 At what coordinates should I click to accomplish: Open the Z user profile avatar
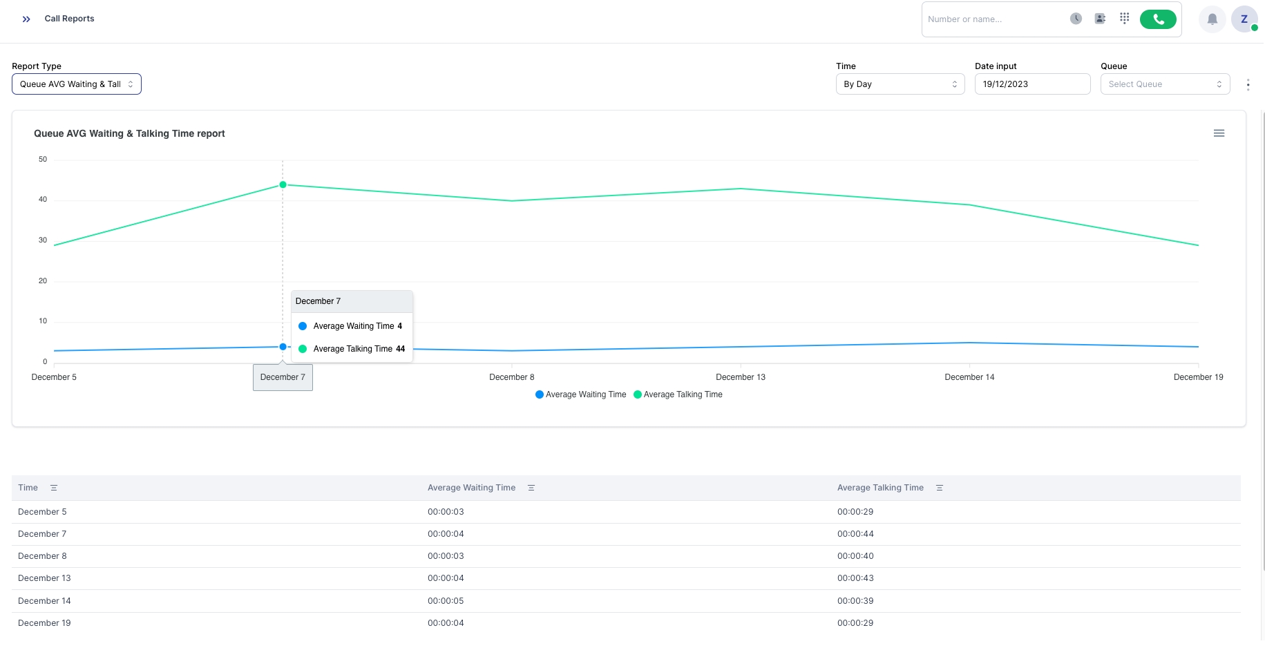(x=1244, y=19)
